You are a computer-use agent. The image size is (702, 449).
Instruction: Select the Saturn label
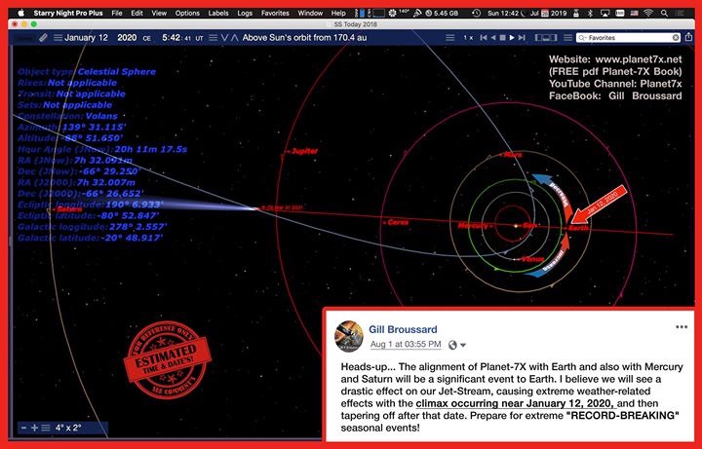click(x=68, y=209)
